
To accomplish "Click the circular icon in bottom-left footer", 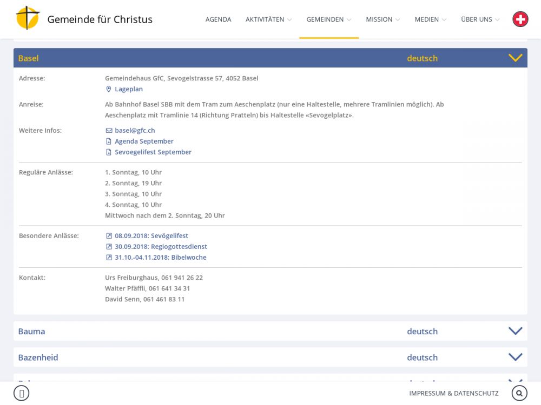I will [x=21, y=393].
